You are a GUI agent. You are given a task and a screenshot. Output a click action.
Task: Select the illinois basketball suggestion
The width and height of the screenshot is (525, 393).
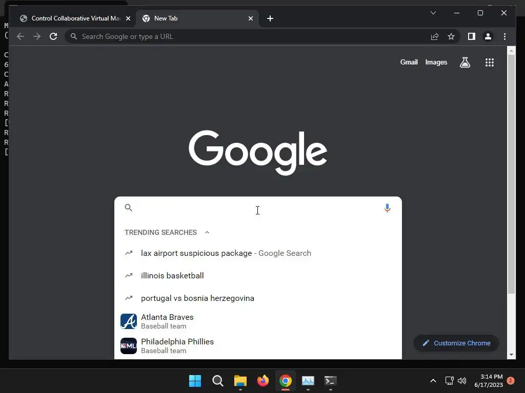click(x=258, y=276)
